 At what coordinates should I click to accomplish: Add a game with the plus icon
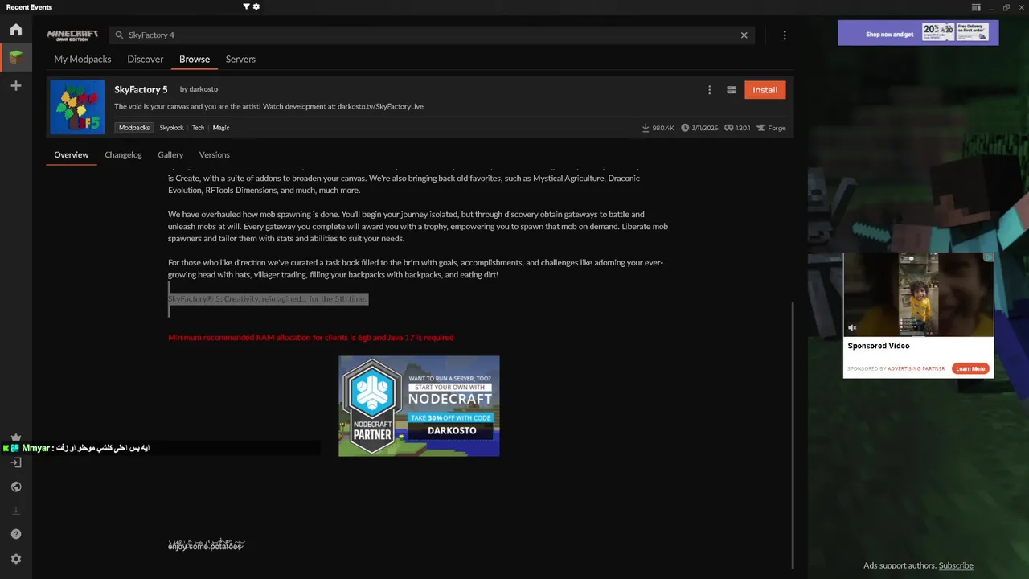16,85
